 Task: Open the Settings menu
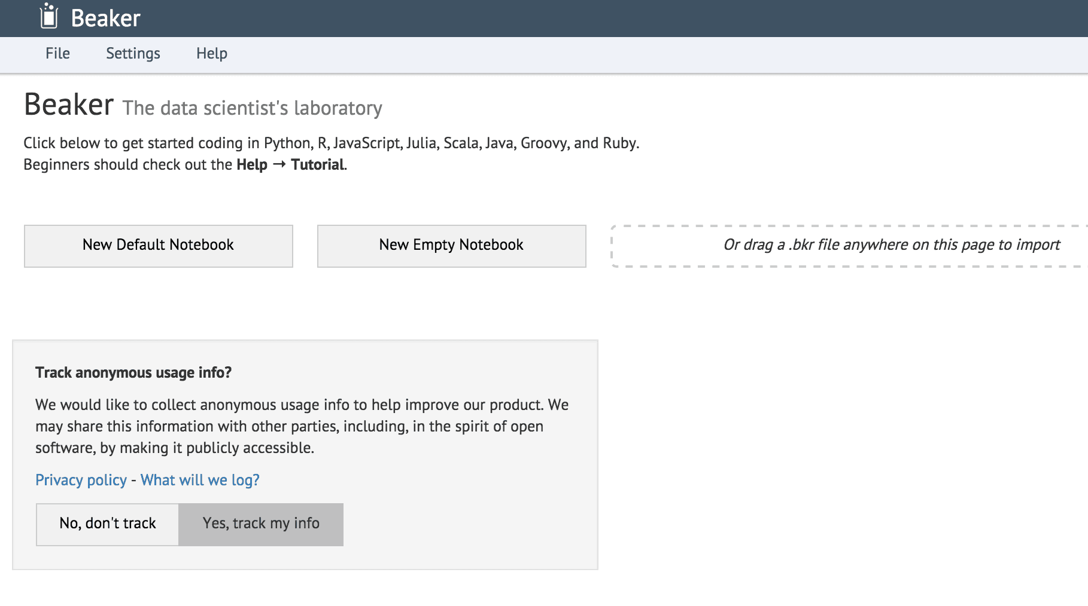point(133,53)
